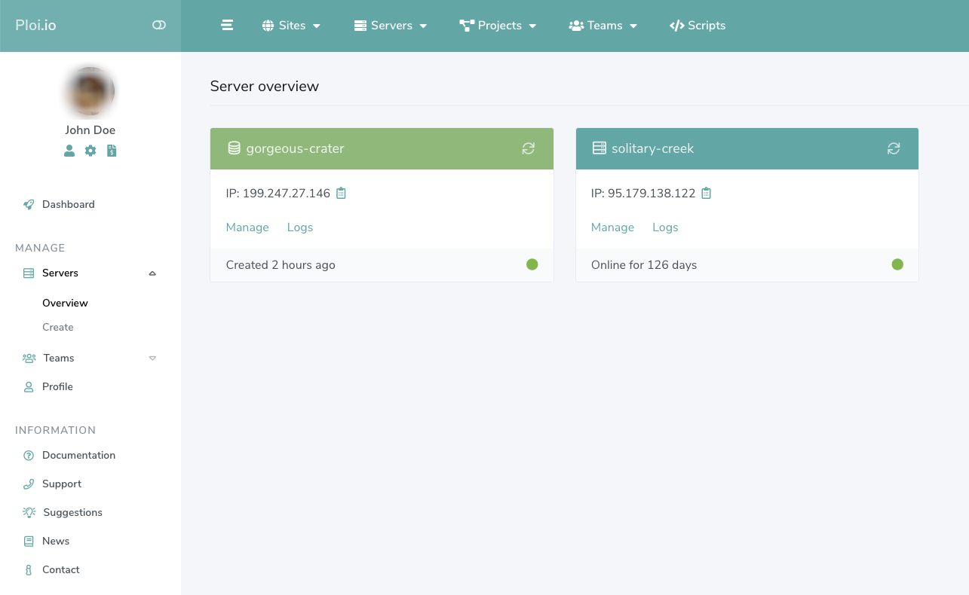Open Documentation link in sidebar
The width and height of the screenshot is (969, 595).
78,455
